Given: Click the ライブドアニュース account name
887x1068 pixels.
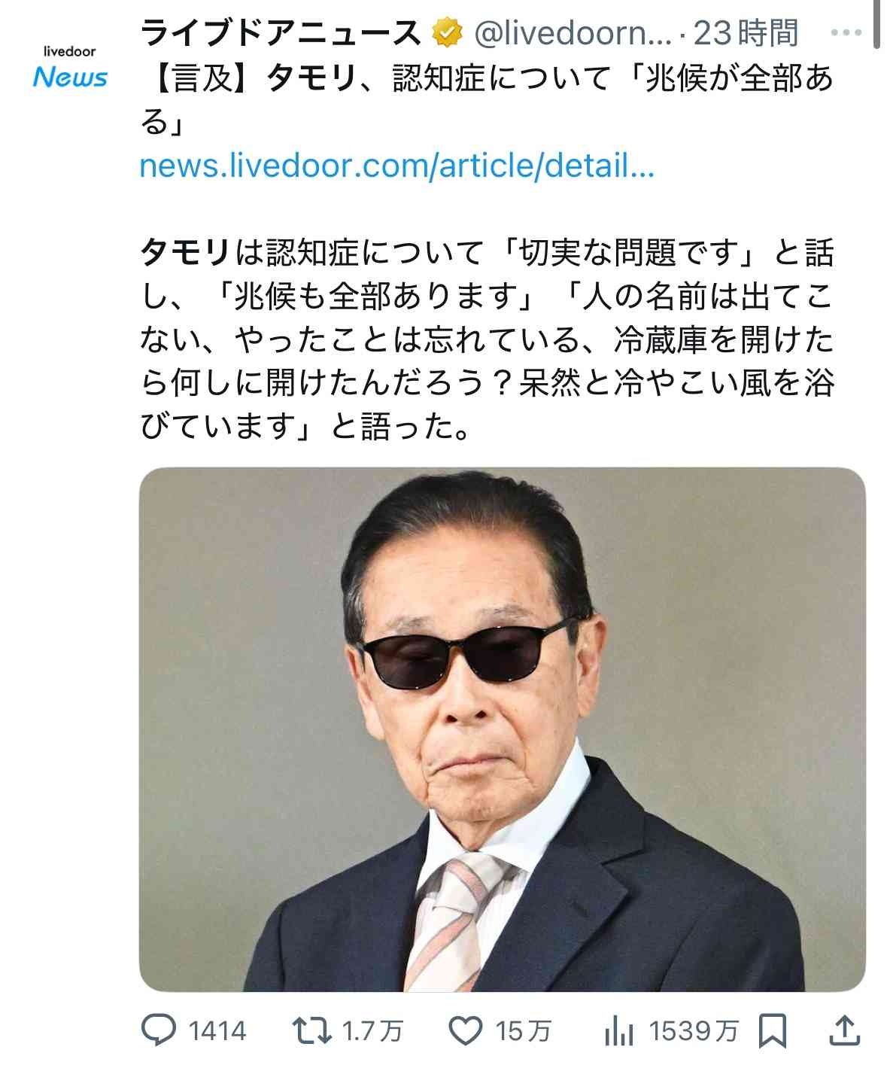Looking at the screenshot, I should (x=281, y=33).
